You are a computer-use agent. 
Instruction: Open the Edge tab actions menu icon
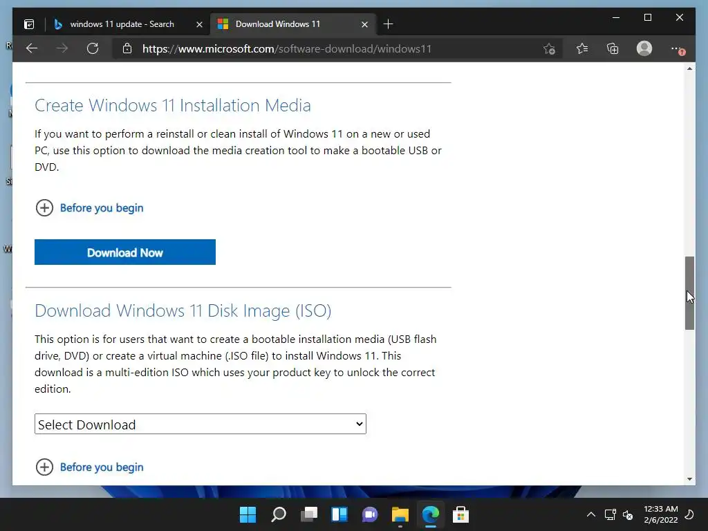point(29,24)
